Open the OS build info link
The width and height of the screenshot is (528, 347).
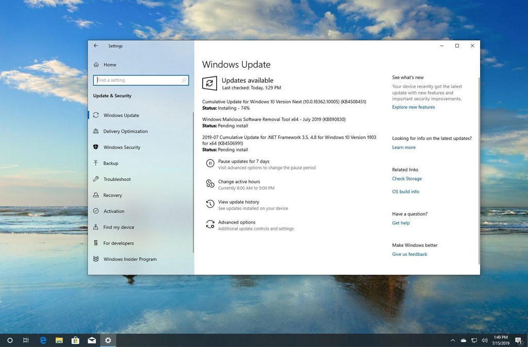tap(405, 192)
